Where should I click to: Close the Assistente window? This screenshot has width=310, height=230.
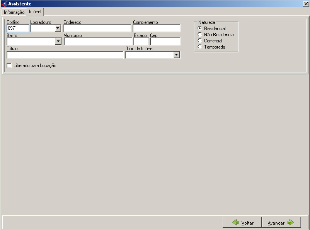click(x=306, y=4)
